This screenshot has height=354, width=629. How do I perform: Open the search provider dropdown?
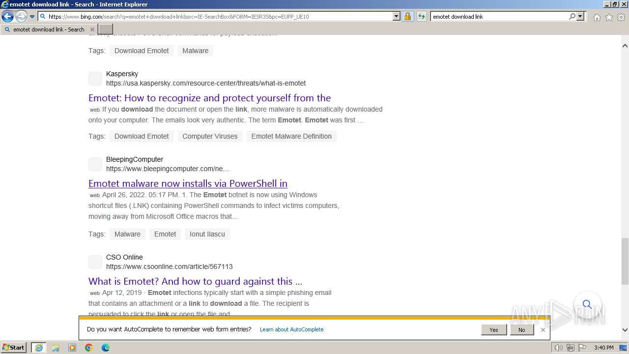click(580, 16)
